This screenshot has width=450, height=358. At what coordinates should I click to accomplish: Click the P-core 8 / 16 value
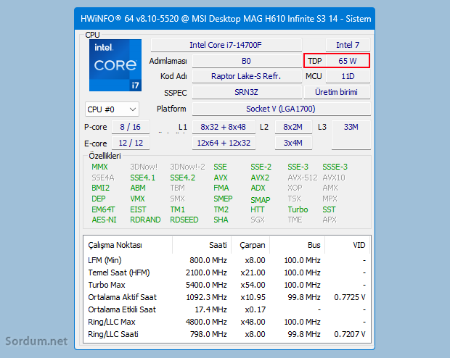[x=131, y=127]
